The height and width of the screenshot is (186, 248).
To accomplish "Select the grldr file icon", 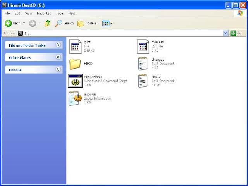I will 76,46.
